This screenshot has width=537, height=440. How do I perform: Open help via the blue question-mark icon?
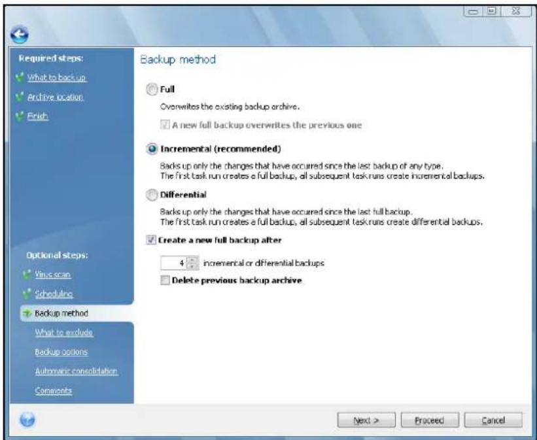(x=27, y=420)
